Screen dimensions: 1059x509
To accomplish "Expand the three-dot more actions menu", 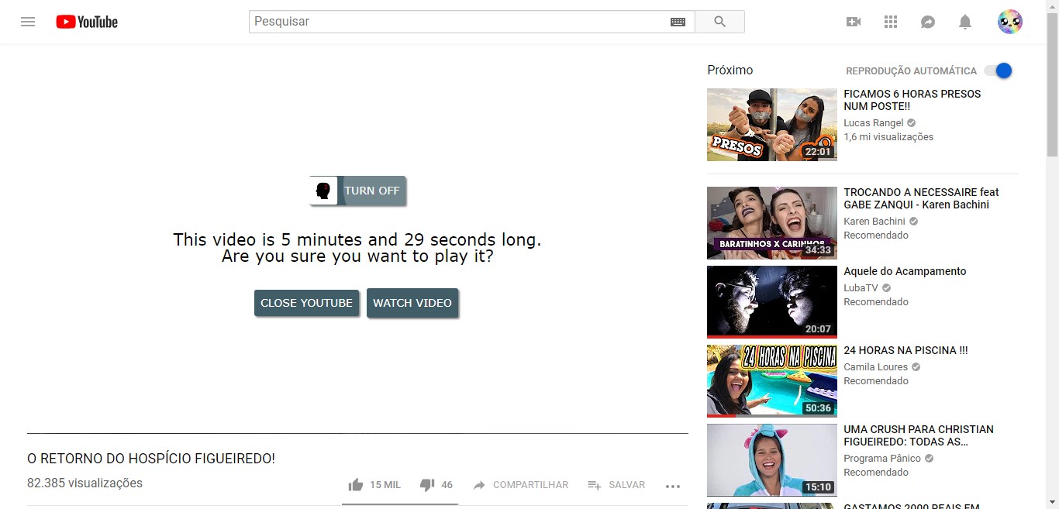I will point(673,486).
